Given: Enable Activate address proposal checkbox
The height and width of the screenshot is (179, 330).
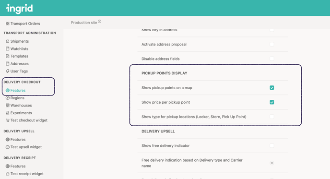Looking at the screenshot, I should click(x=271, y=44).
